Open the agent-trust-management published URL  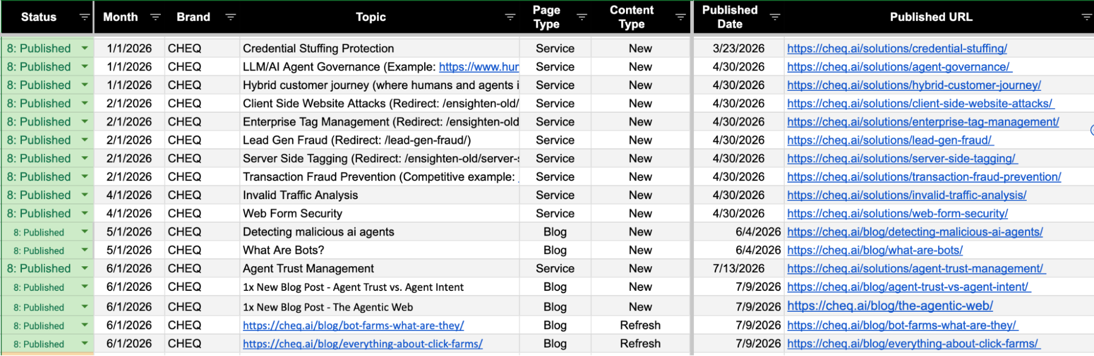pyautogui.click(x=916, y=269)
